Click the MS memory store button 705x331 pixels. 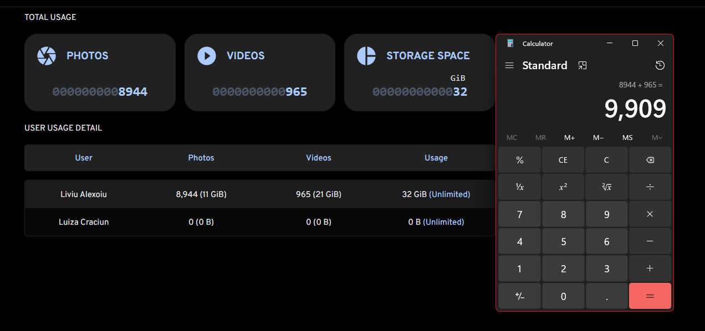tap(627, 137)
